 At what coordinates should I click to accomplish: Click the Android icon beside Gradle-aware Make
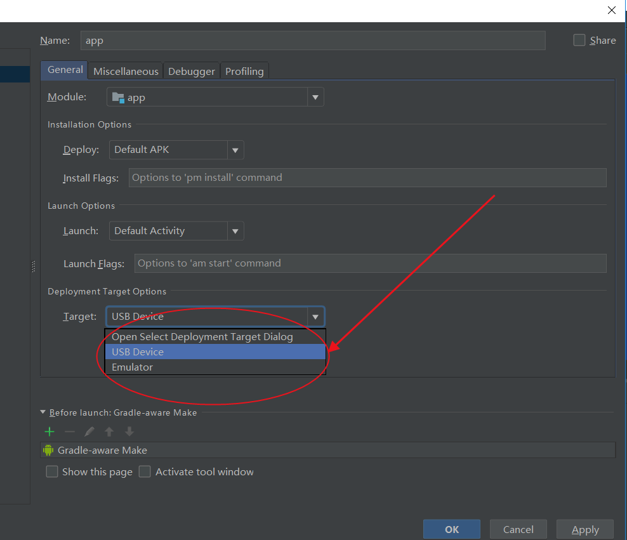coord(48,451)
